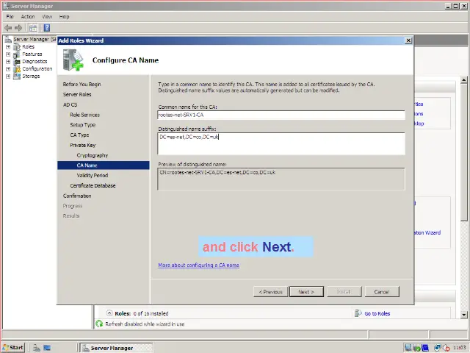
Task: Go to CA Type wizard step
Action: [x=79, y=135]
